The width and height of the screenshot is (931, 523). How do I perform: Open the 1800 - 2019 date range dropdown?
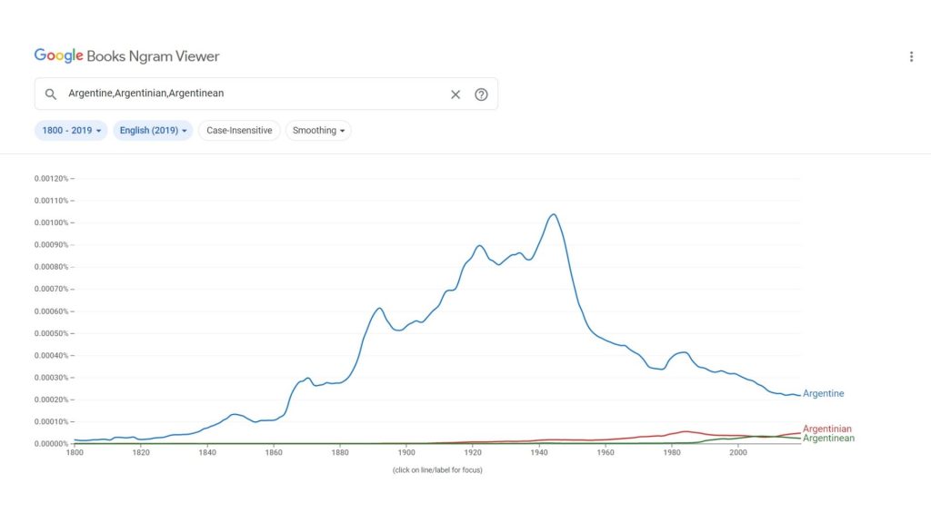click(x=71, y=131)
